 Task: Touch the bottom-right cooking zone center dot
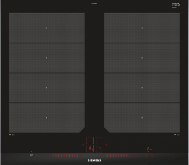click(x=142, y=118)
